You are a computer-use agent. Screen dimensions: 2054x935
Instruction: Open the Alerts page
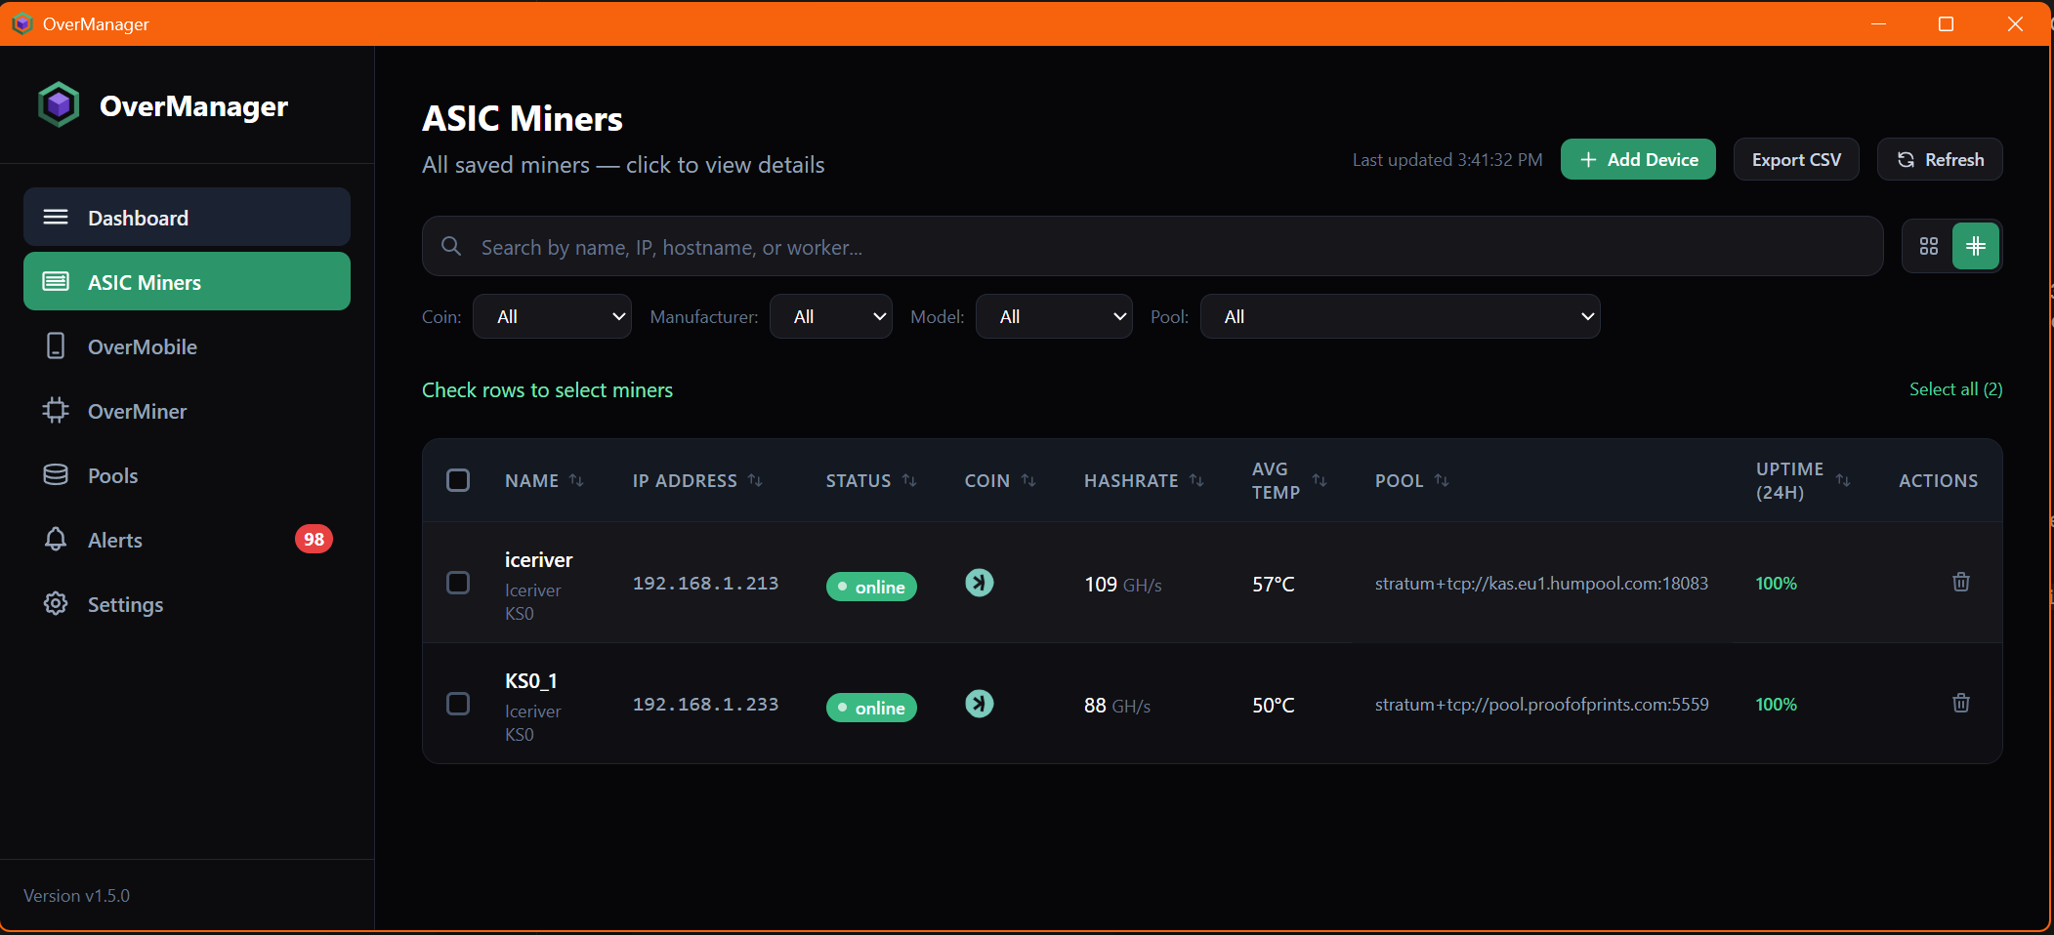[187, 539]
